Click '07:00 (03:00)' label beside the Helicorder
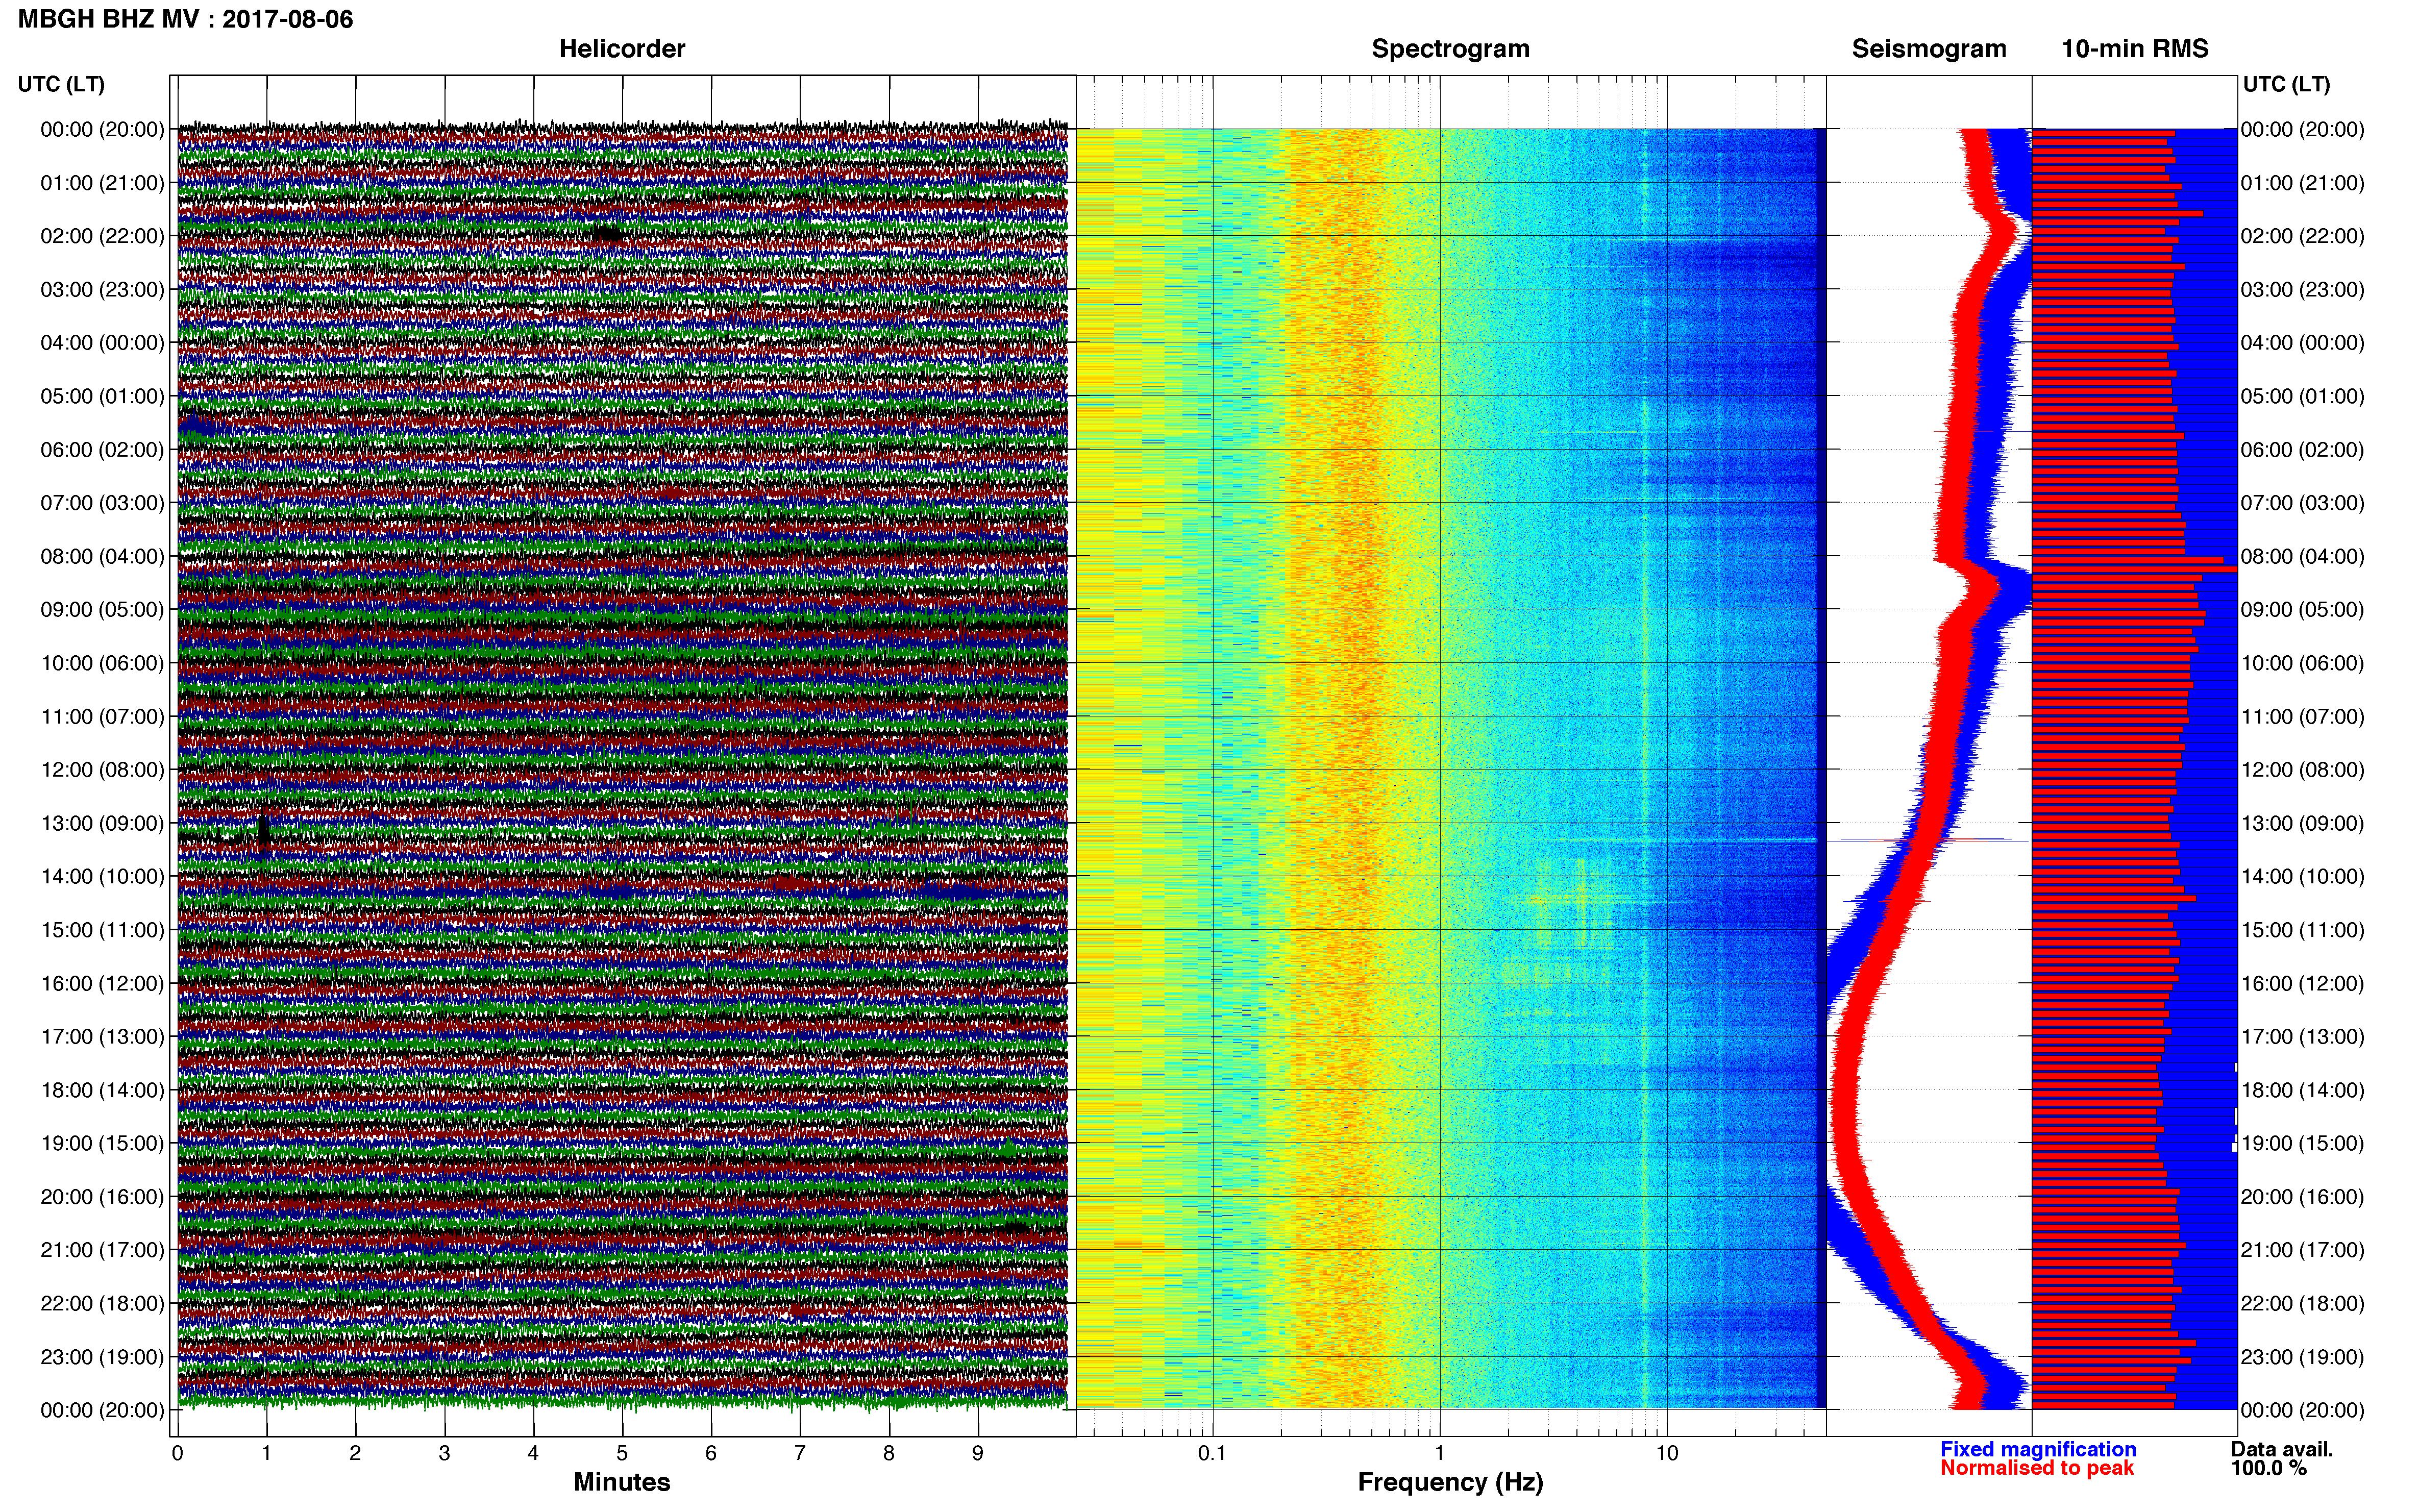 click(x=102, y=503)
